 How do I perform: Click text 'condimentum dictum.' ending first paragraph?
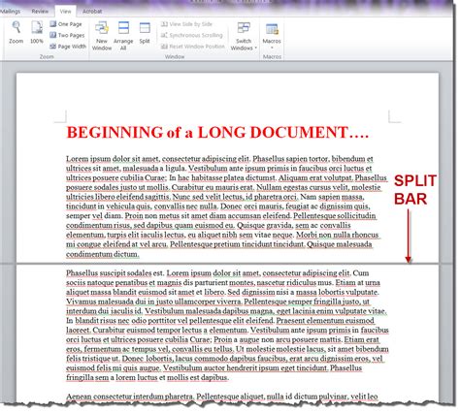(103, 254)
